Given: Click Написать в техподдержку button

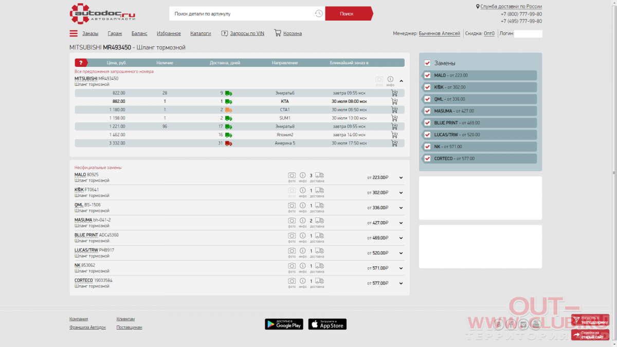Looking at the screenshot, I should [590, 320].
